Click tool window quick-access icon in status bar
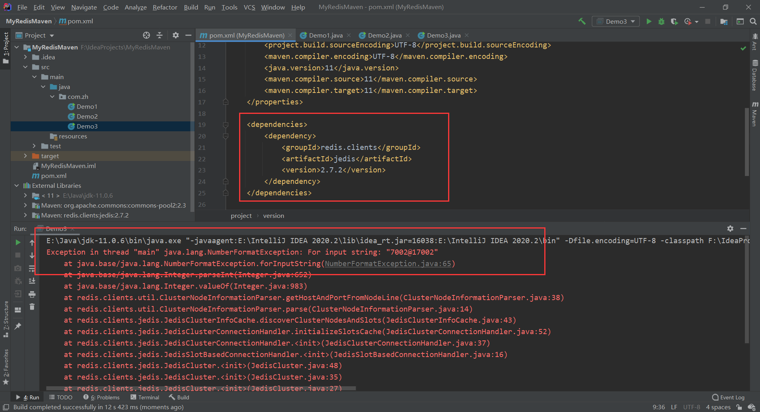The width and height of the screenshot is (760, 412). pos(6,407)
